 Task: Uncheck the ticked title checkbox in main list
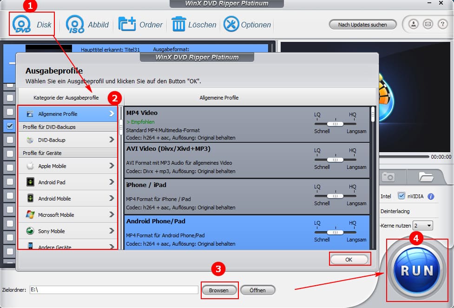point(10,126)
